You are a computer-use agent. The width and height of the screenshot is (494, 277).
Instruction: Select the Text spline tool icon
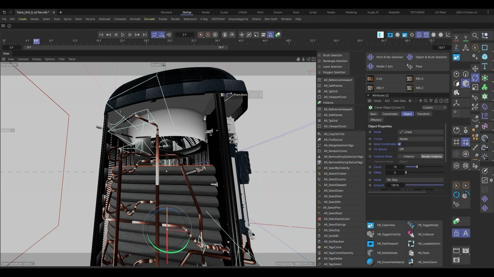tap(485, 66)
